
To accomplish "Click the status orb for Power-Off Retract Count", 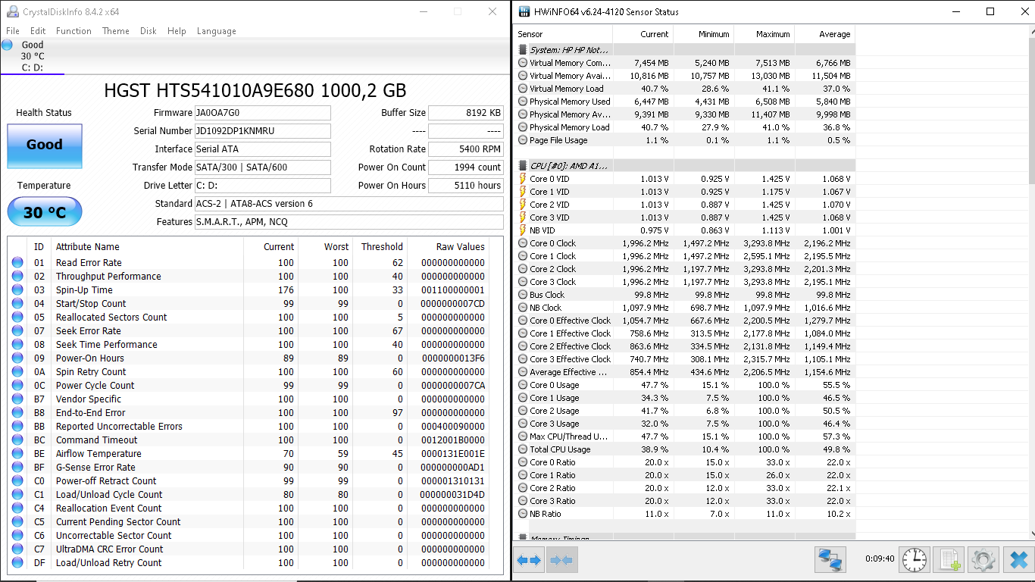I will click(x=17, y=481).
